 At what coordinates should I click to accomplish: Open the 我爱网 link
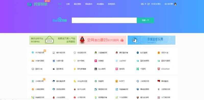click(101, 81)
